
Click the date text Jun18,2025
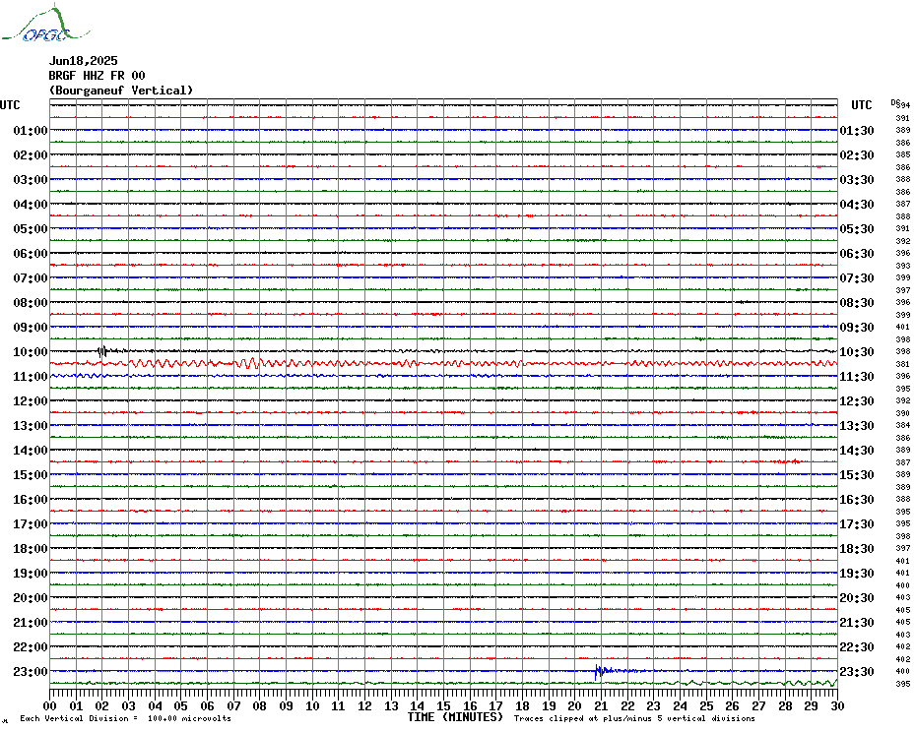(x=83, y=61)
